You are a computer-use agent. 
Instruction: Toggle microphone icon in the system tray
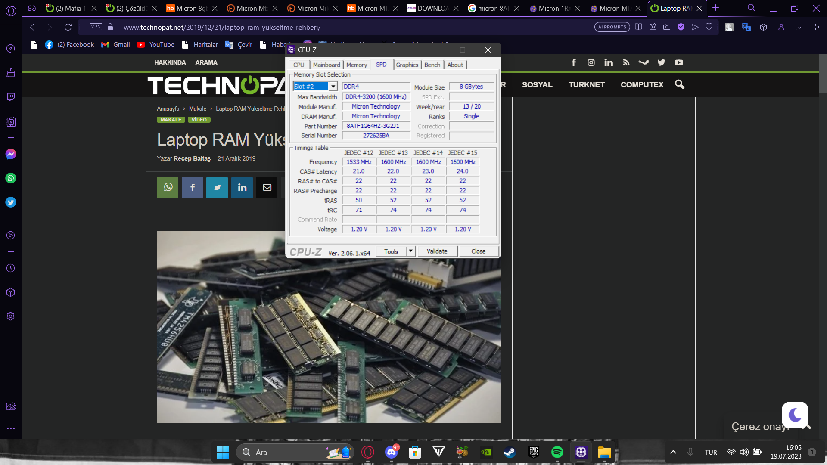click(x=690, y=452)
